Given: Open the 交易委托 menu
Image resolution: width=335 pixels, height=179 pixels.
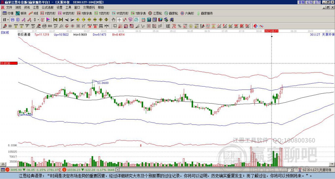Looking at the screenshot, I should tap(89, 8).
